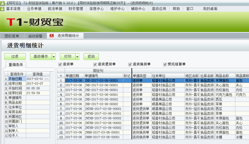Click the 结束日期 value 2017-03-07
The width and height of the screenshot is (249, 144).
point(38,84)
